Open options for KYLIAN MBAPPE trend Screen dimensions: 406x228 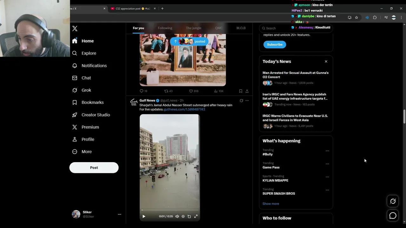[327, 177]
